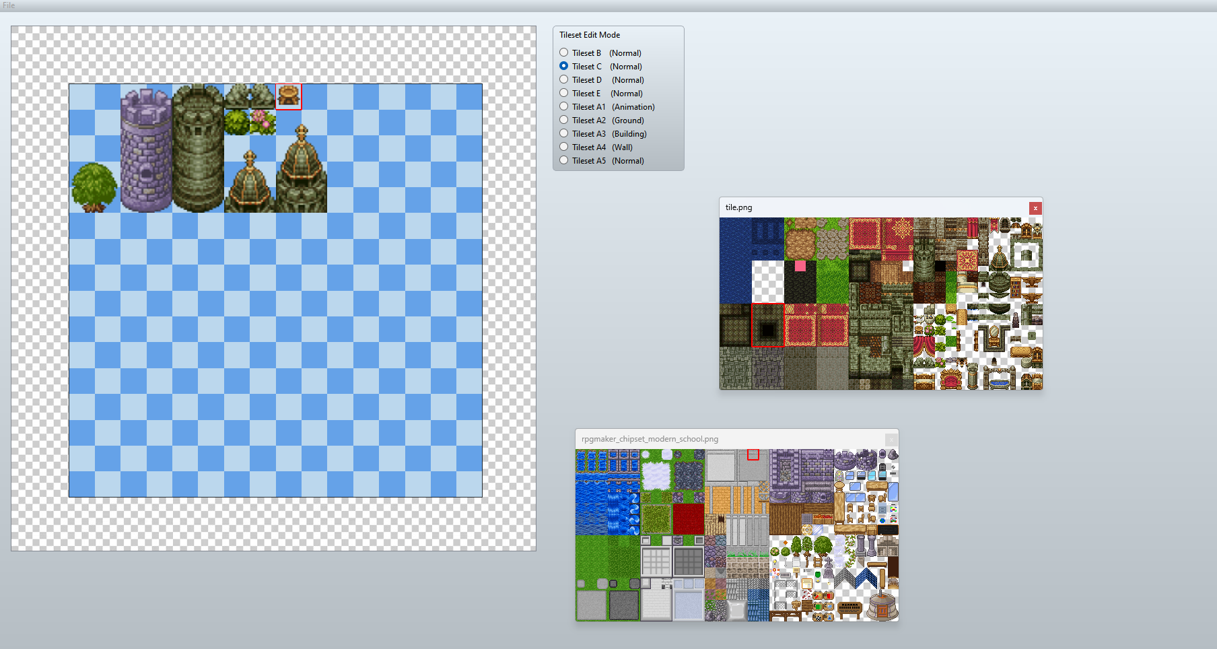Select Tileset E (Normal) mode
The width and height of the screenshot is (1217, 649).
pos(601,93)
